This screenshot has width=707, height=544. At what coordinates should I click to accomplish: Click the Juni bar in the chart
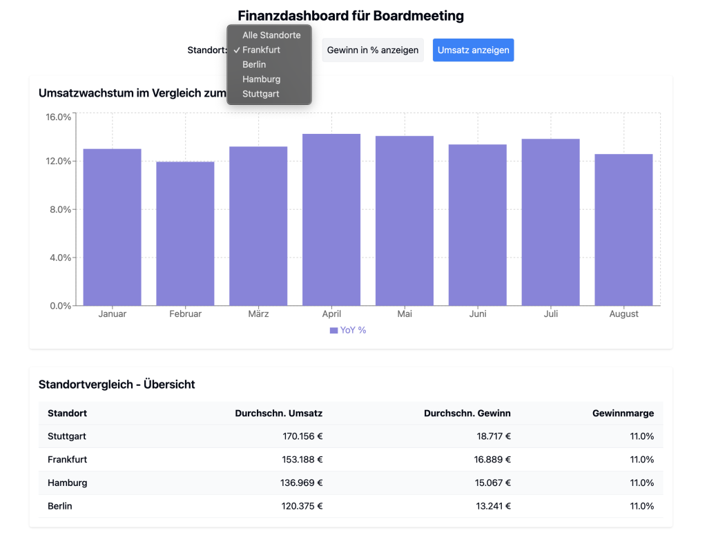pos(478,225)
